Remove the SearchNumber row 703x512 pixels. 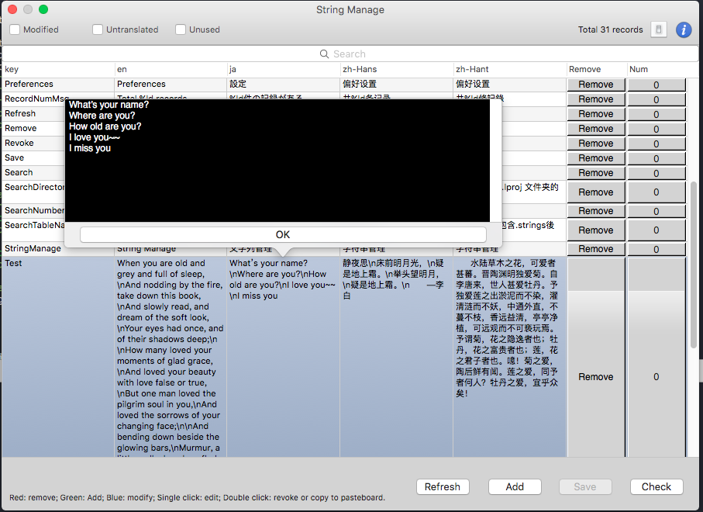pyautogui.click(x=596, y=211)
